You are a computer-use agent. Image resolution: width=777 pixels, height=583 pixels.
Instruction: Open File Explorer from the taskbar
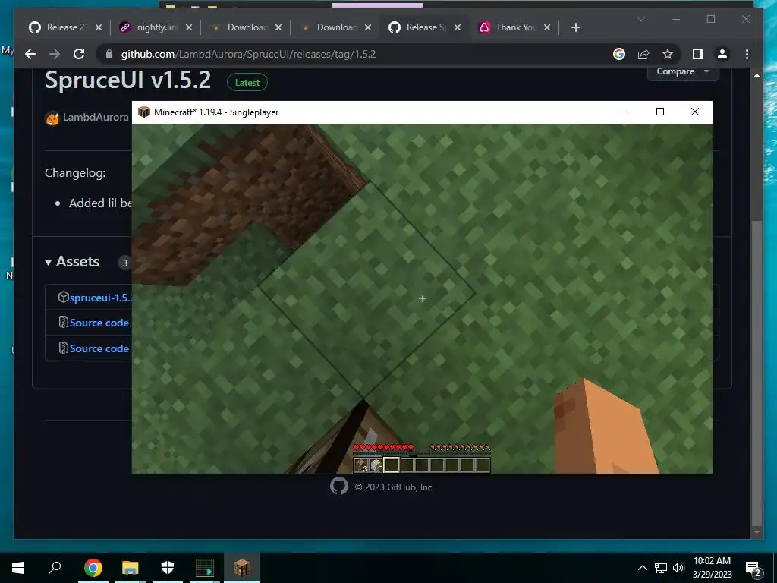(131, 568)
